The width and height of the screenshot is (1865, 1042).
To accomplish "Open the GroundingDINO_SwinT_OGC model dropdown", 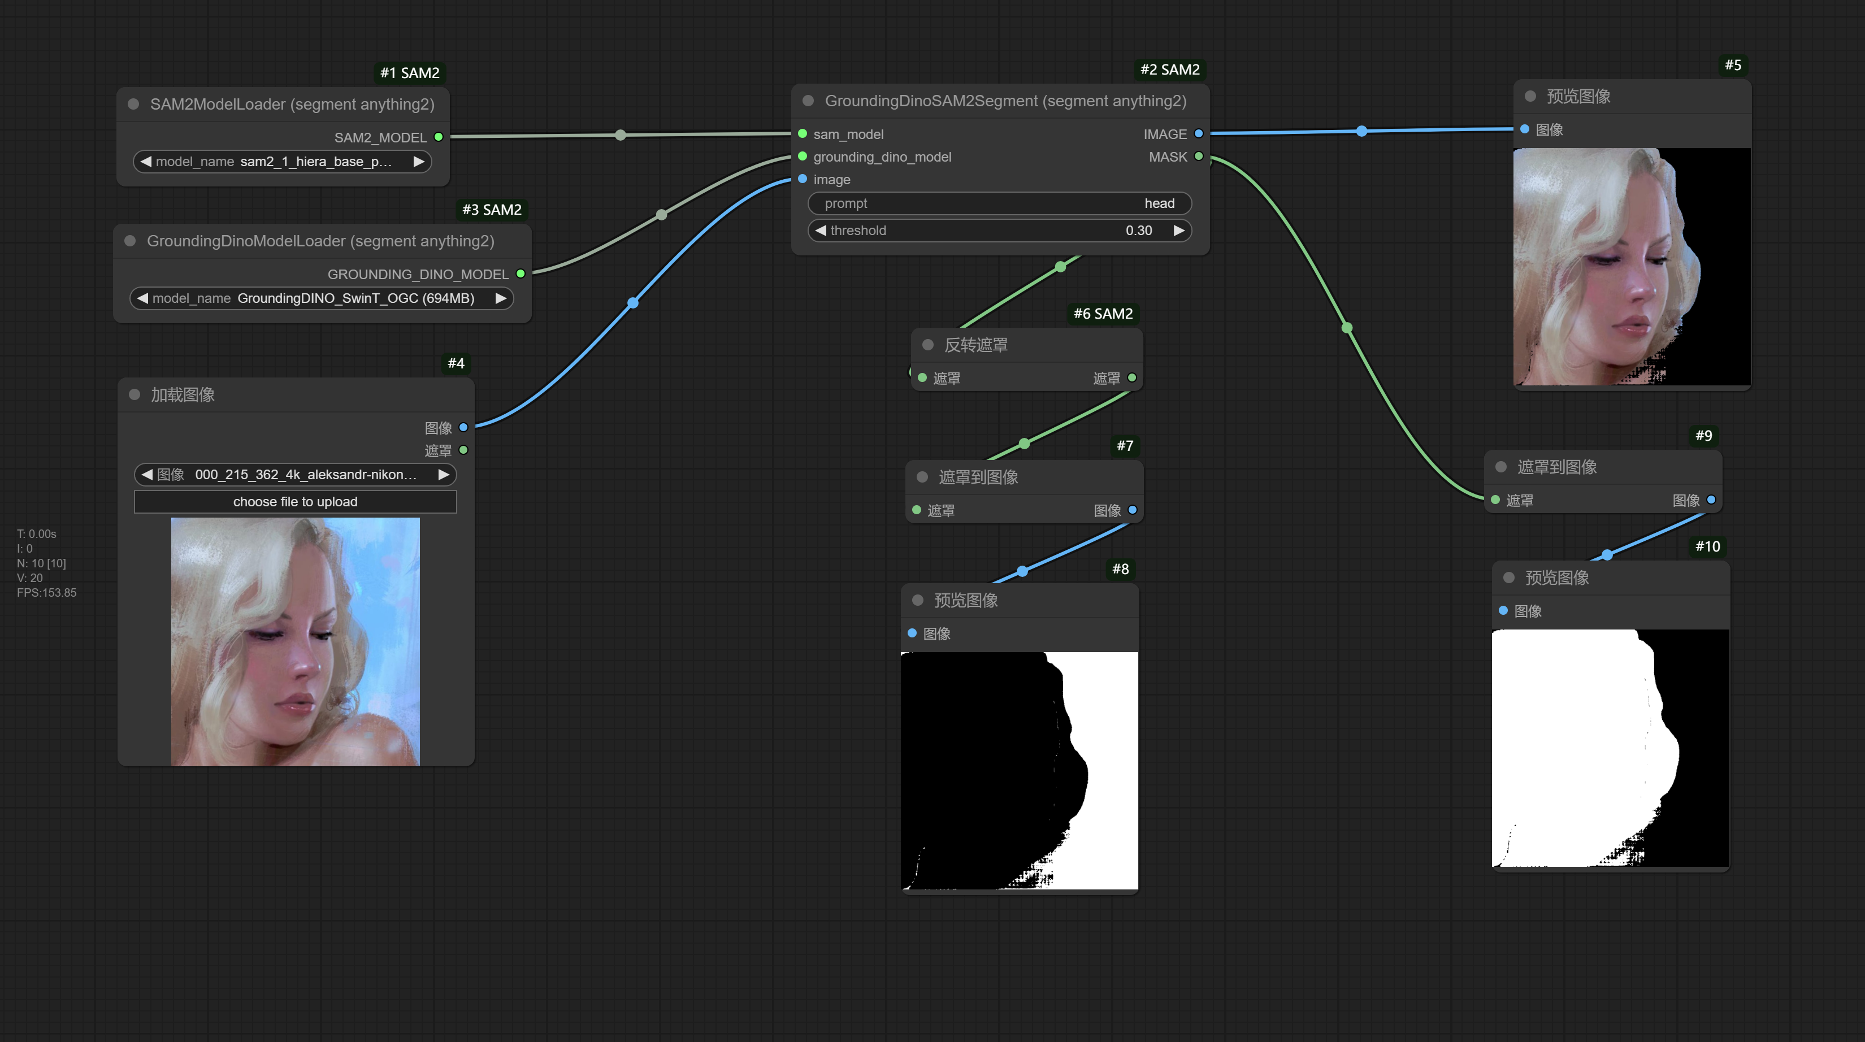I will coord(322,298).
